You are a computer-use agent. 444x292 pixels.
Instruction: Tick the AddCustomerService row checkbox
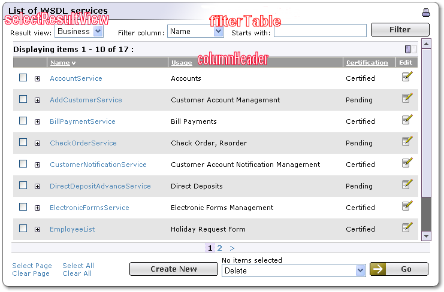(x=23, y=99)
